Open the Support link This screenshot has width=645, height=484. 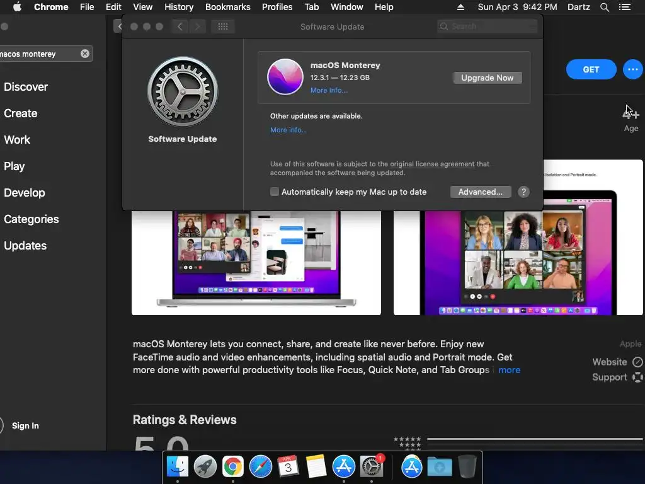tap(610, 377)
